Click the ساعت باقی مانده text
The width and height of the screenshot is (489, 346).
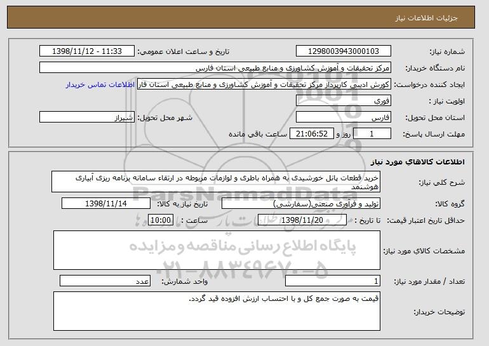click(x=258, y=135)
